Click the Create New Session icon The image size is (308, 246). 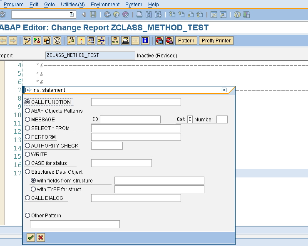coord(214,15)
